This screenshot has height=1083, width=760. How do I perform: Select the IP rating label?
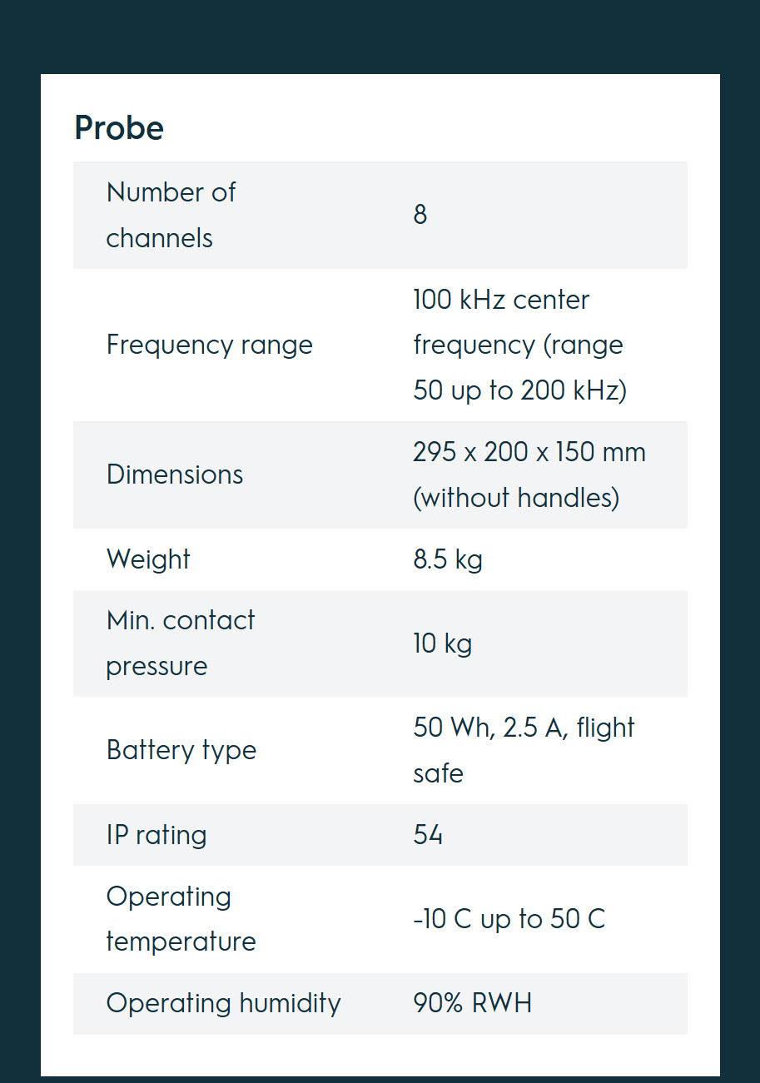[156, 835]
